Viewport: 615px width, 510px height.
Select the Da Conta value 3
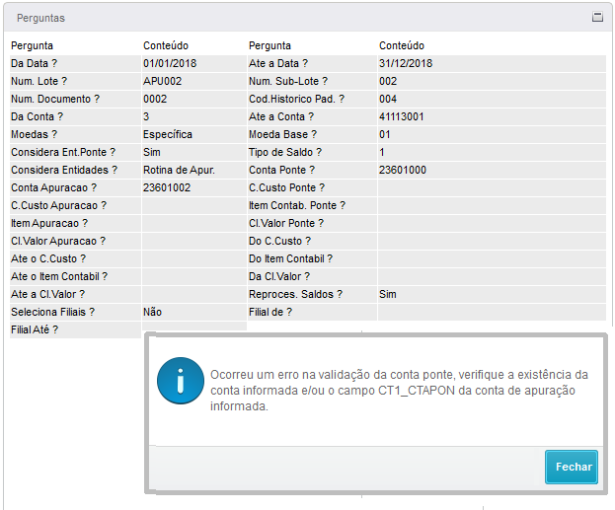click(x=146, y=116)
